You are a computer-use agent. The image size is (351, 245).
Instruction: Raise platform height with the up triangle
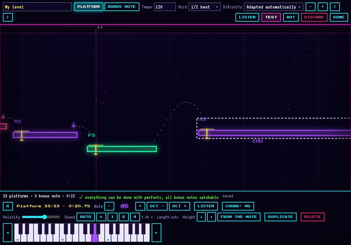pos(201,217)
